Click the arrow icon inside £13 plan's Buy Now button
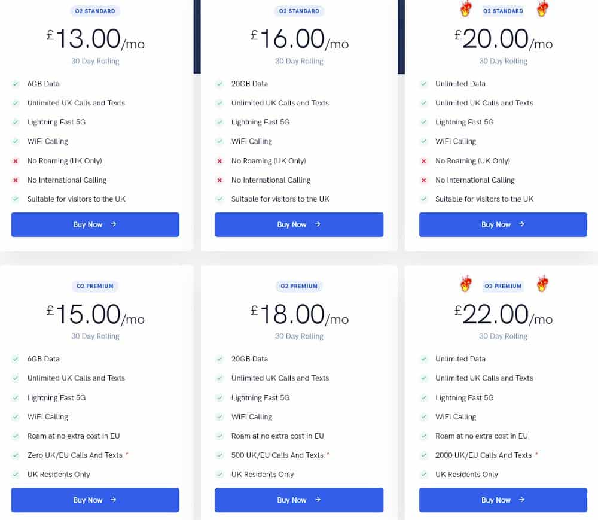Screen dimensions: 598x520 [x=111, y=224]
